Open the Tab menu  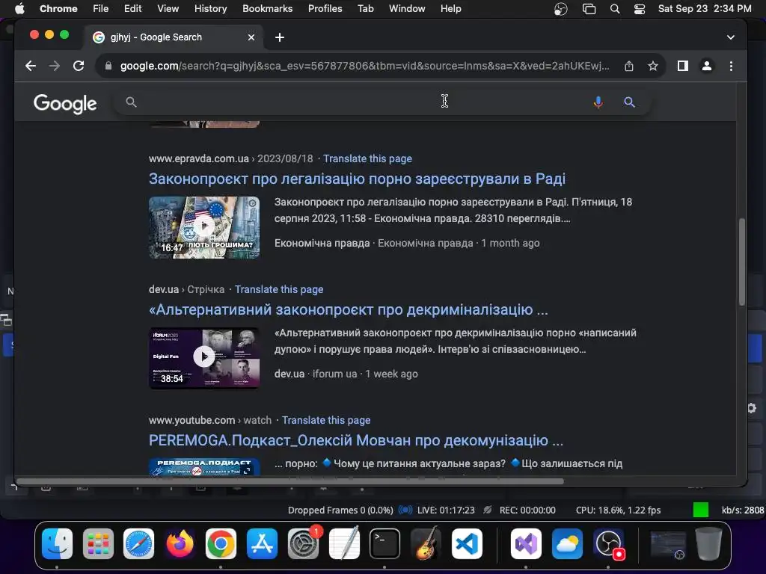coord(365,9)
